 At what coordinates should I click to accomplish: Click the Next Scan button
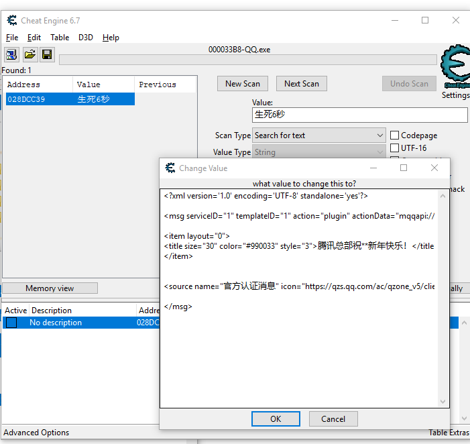coord(302,84)
